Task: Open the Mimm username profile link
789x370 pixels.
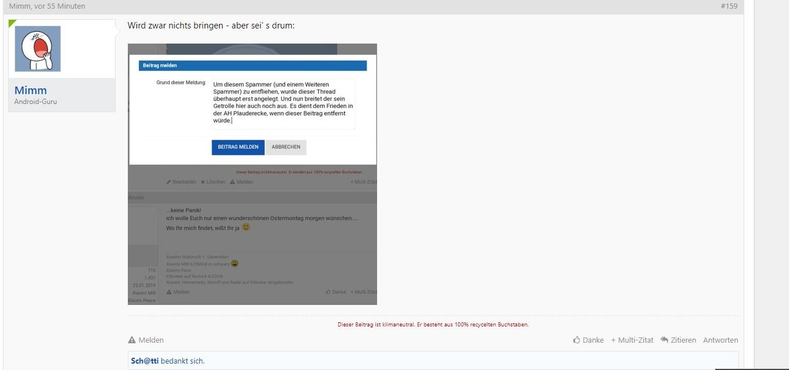Action: click(31, 90)
